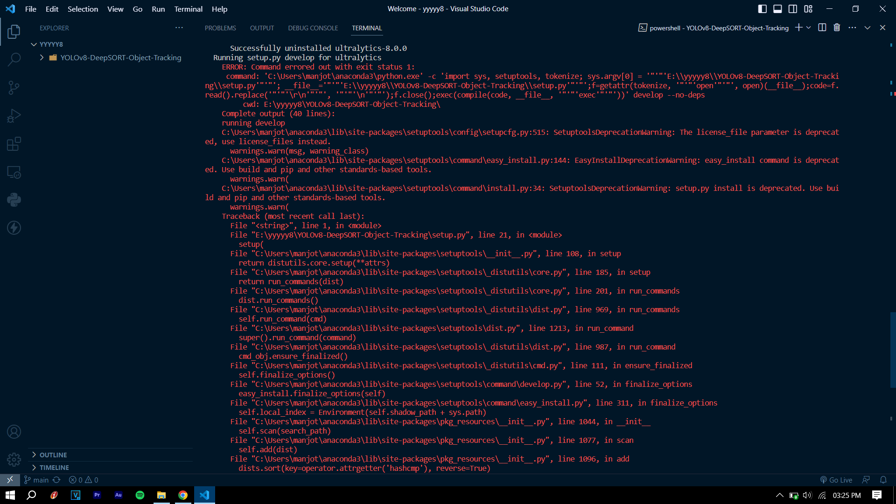896x504 pixels.
Task: Open the Python extension view in sidebar
Action: 14,200
